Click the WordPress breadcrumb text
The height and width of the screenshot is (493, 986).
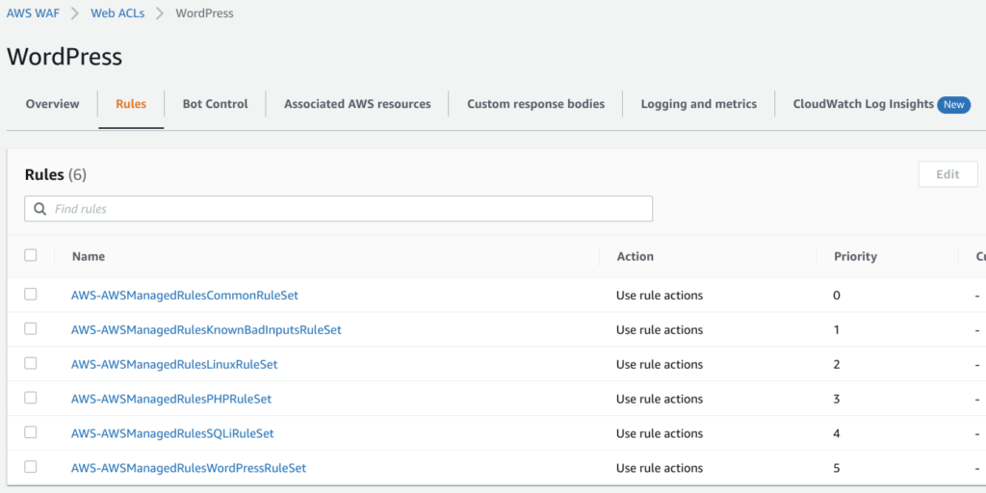pyautogui.click(x=204, y=13)
